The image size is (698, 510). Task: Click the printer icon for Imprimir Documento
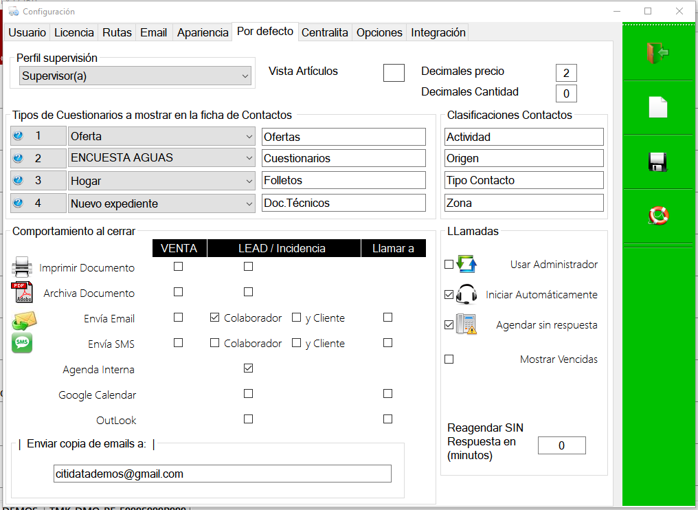click(22, 267)
